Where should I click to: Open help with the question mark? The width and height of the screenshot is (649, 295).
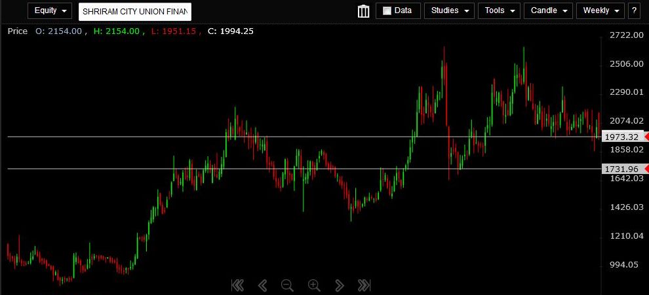(x=634, y=11)
